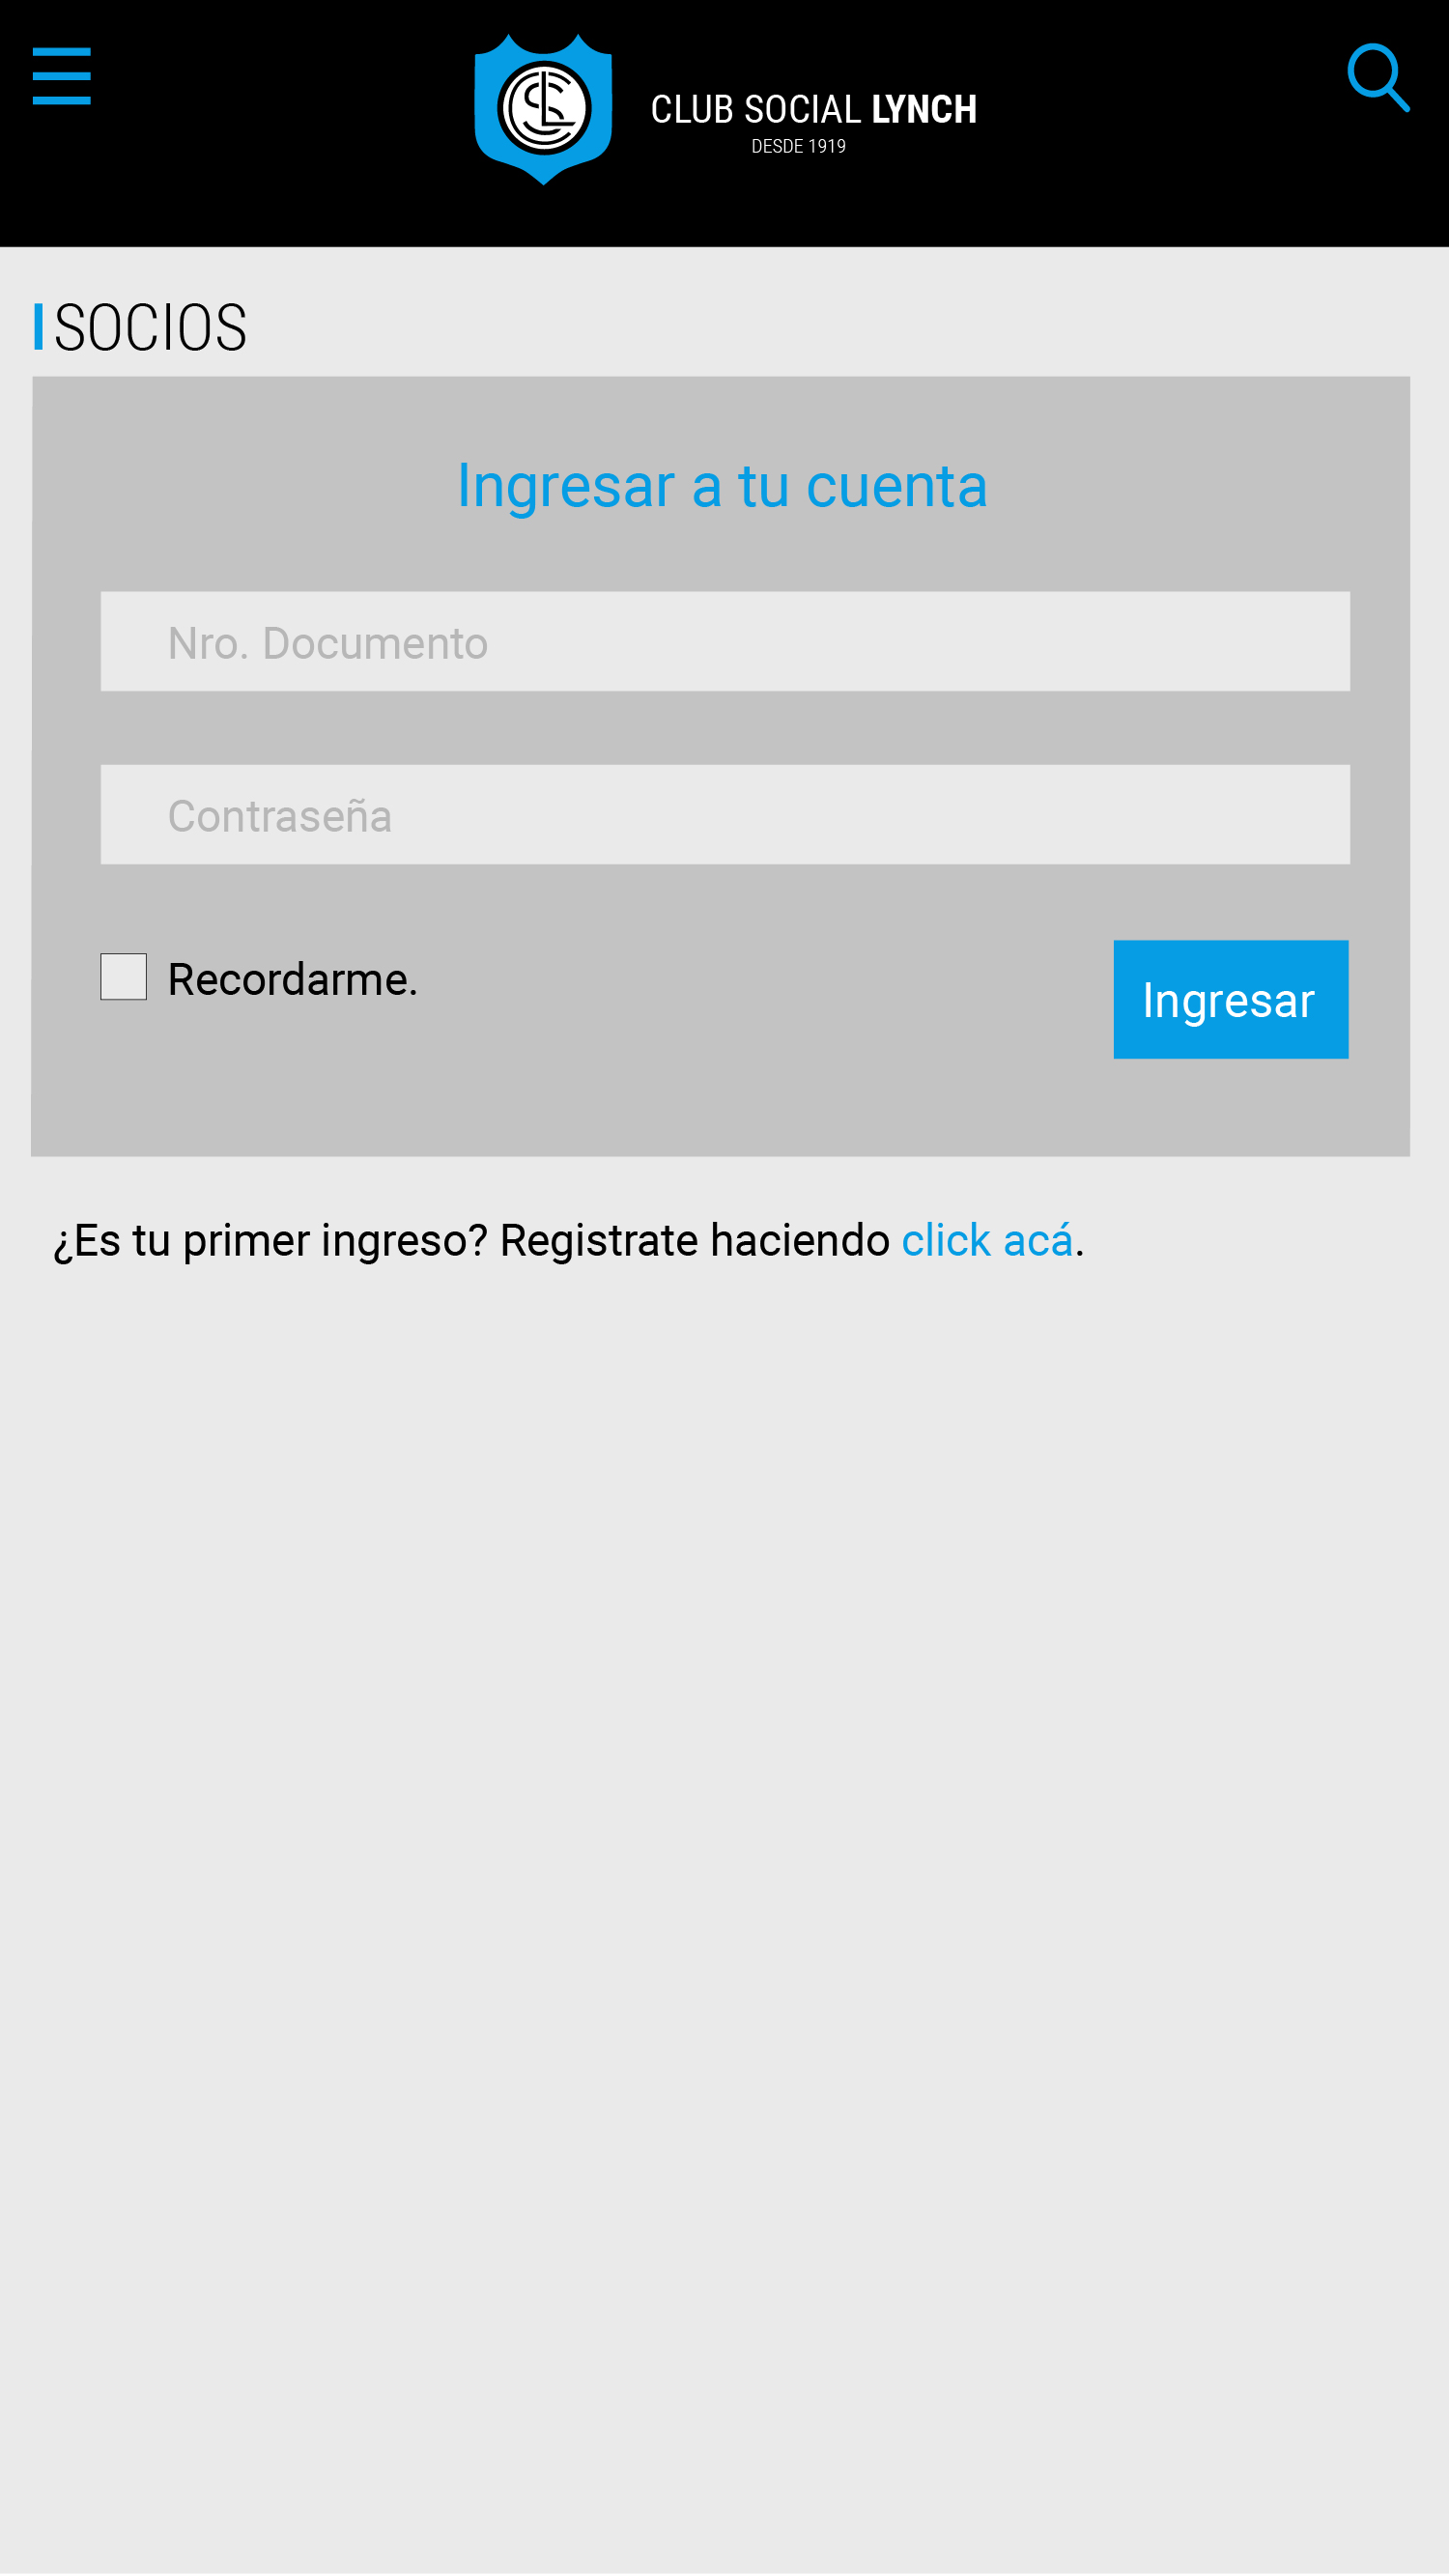The height and width of the screenshot is (2576, 1449).
Task: Click the SOCIOS section heading
Action: (x=150, y=327)
